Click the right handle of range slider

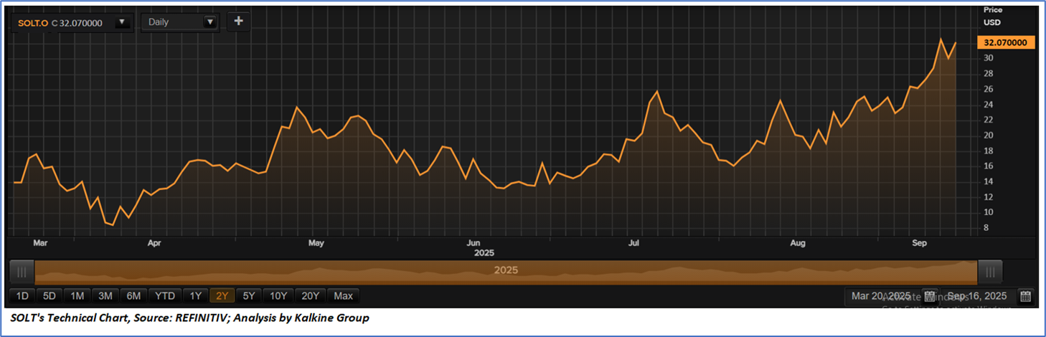click(x=990, y=270)
